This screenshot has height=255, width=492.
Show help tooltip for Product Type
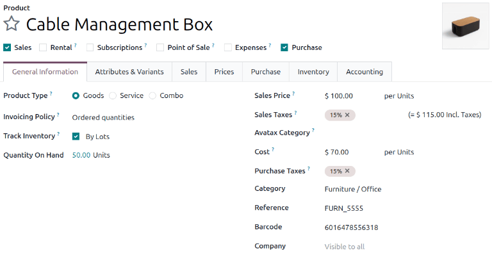click(51, 94)
